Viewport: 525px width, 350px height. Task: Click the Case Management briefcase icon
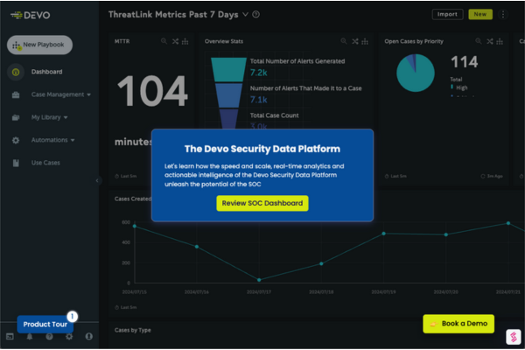click(16, 94)
